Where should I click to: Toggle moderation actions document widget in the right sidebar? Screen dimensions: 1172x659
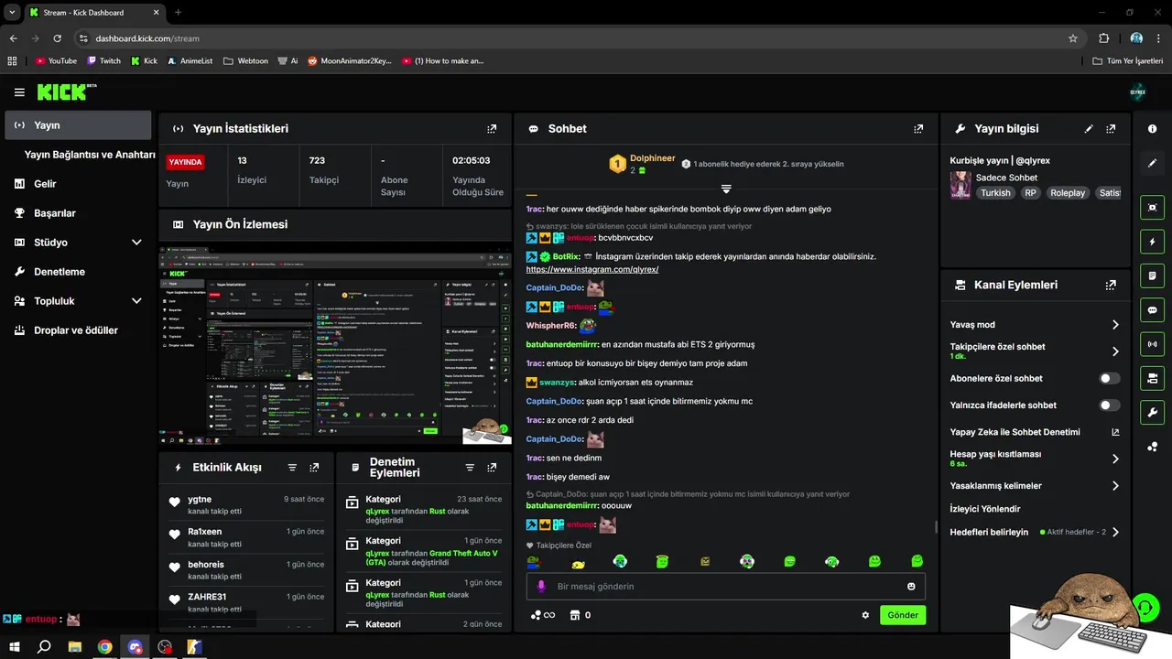pos(1152,275)
